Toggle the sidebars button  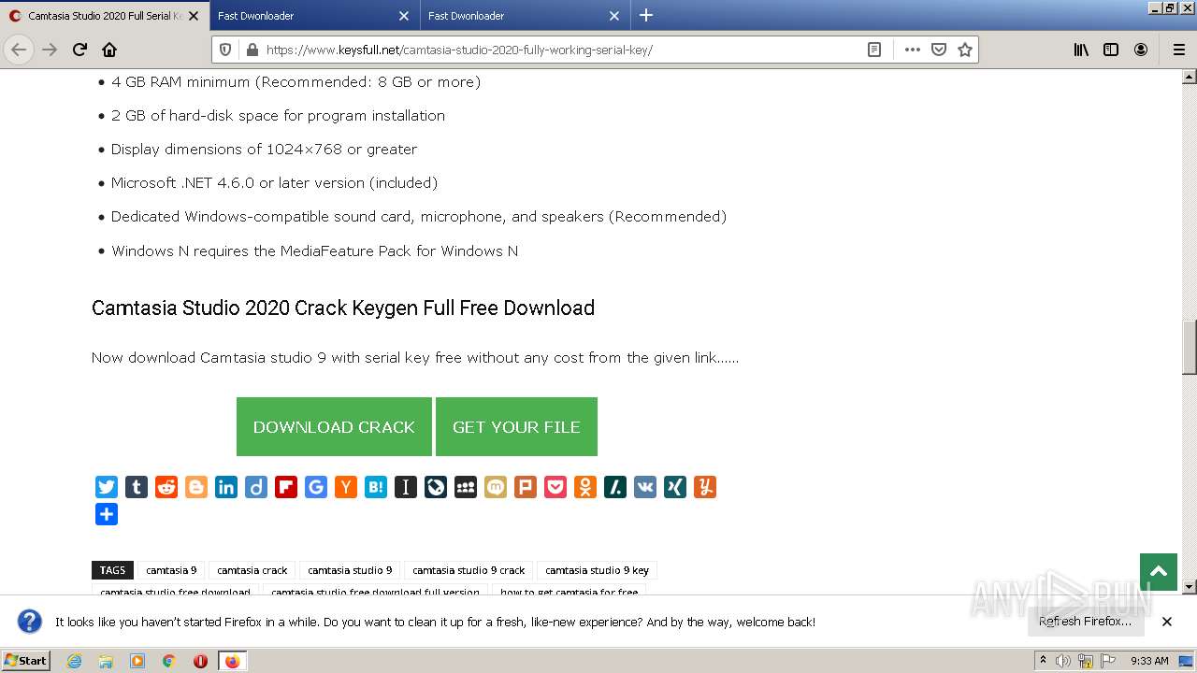[1111, 50]
